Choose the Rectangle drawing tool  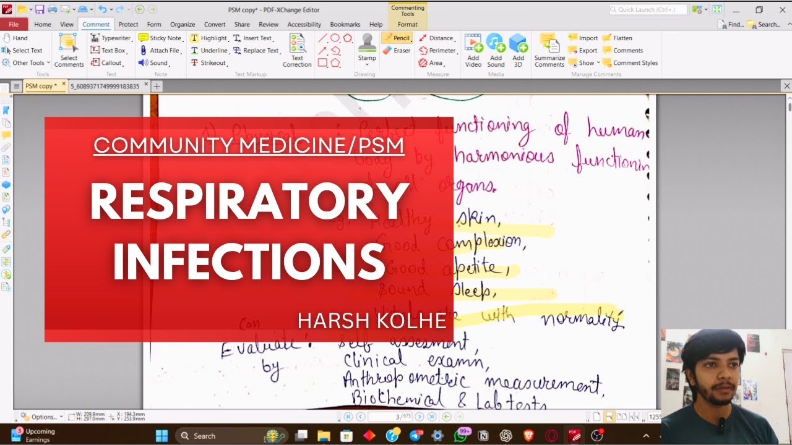[322, 62]
